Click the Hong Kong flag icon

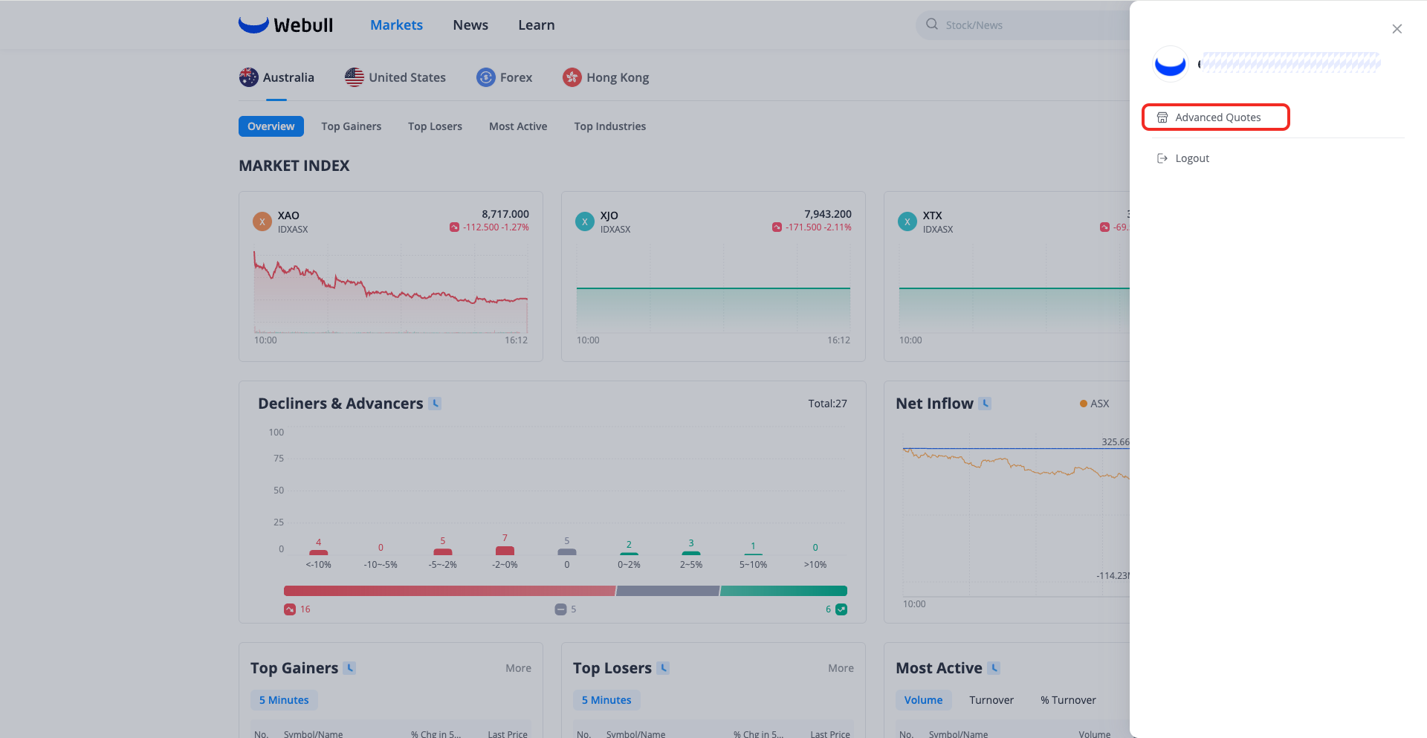tap(572, 77)
